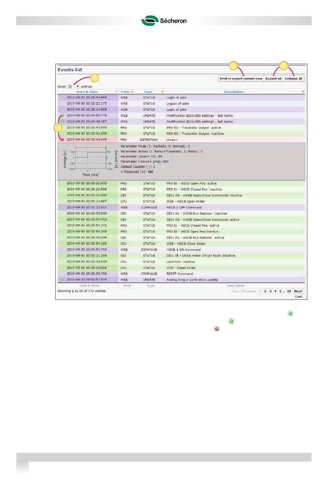Select the Lock-Out: inactive row

click(x=181, y=262)
